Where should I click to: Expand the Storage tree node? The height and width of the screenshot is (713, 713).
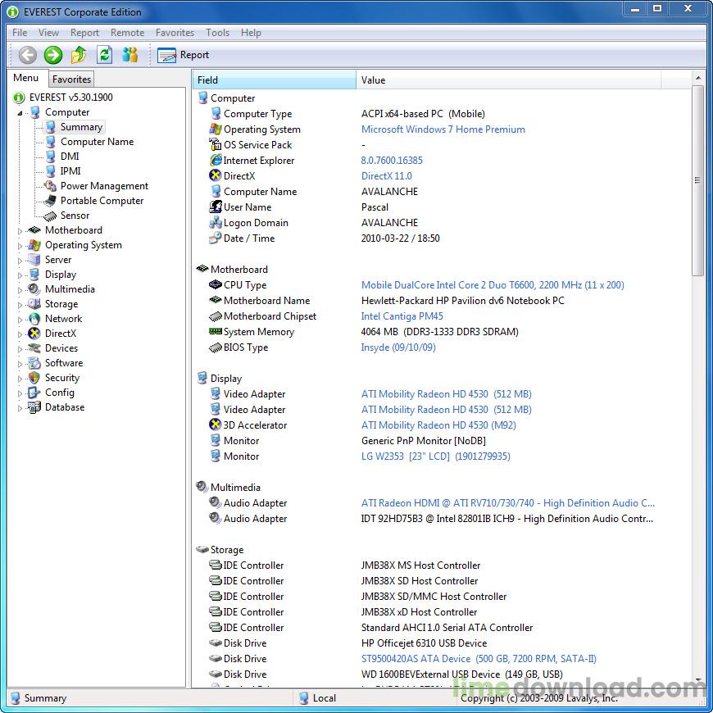coord(20,305)
